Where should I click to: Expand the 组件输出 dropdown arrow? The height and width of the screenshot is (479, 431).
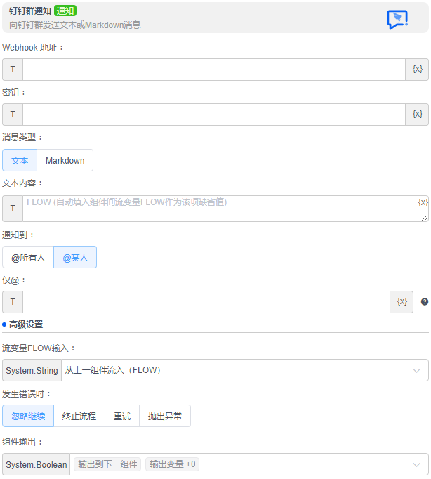pyautogui.click(x=416, y=465)
